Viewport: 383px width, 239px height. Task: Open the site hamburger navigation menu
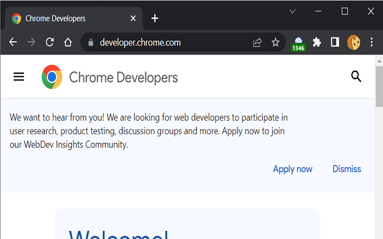[x=19, y=76]
